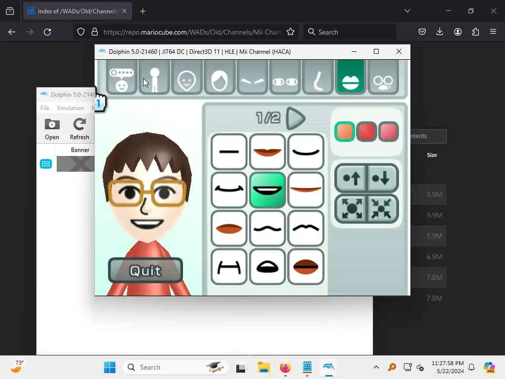Viewport: 505px width, 379px height.
Task: Bookmark this page with the star
Action: point(290,32)
